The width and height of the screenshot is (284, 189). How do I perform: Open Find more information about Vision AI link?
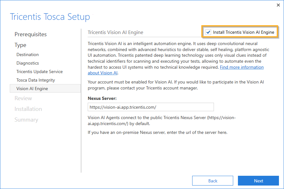[242, 67]
